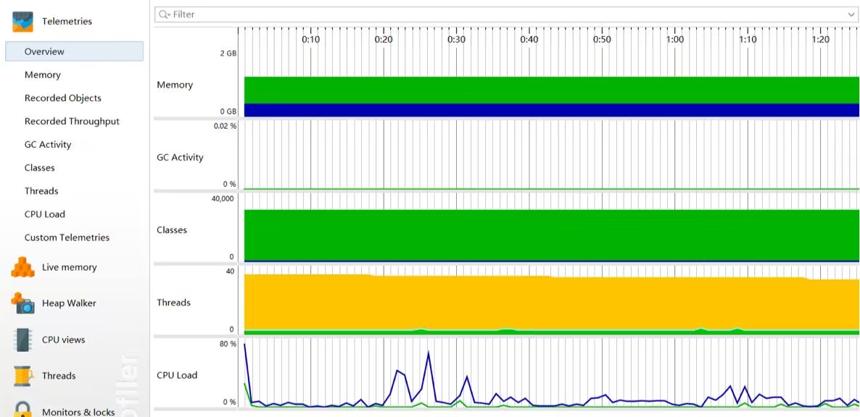Open CPU views via its chip icon
The width and height of the screenshot is (860, 417).
tap(22, 340)
